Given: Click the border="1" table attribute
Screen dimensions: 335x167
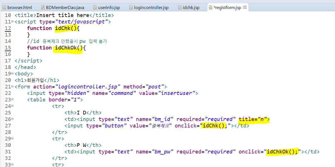Looking at the screenshot, I should click(64, 100).
